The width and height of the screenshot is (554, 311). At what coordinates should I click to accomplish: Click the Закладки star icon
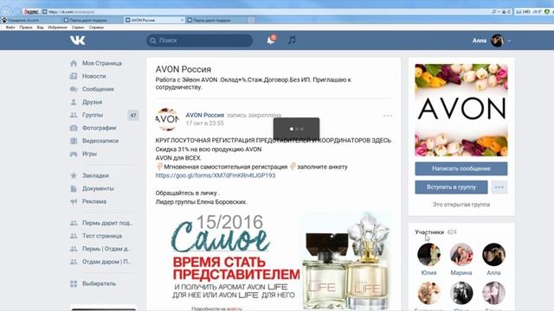coord(74,175)
